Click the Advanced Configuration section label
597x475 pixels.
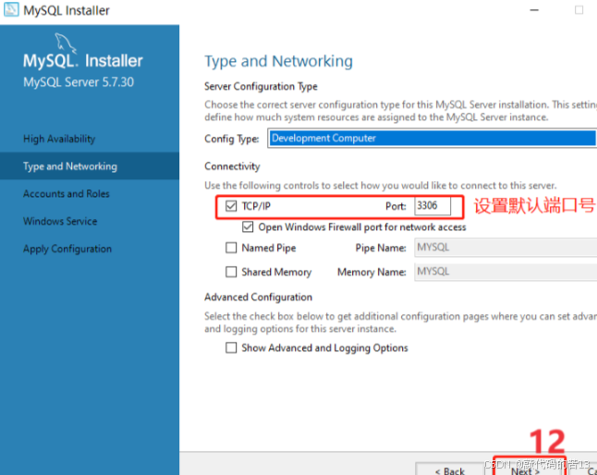click(x=258, y=298)
